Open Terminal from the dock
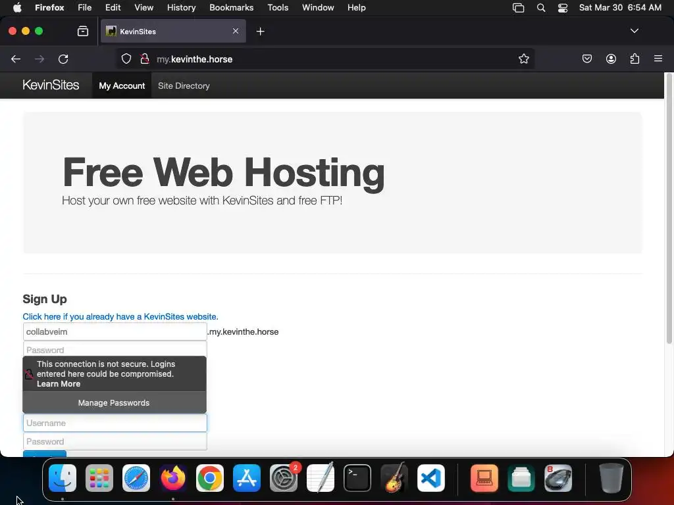This screenshot has height=505, width=674. point(357,478)
